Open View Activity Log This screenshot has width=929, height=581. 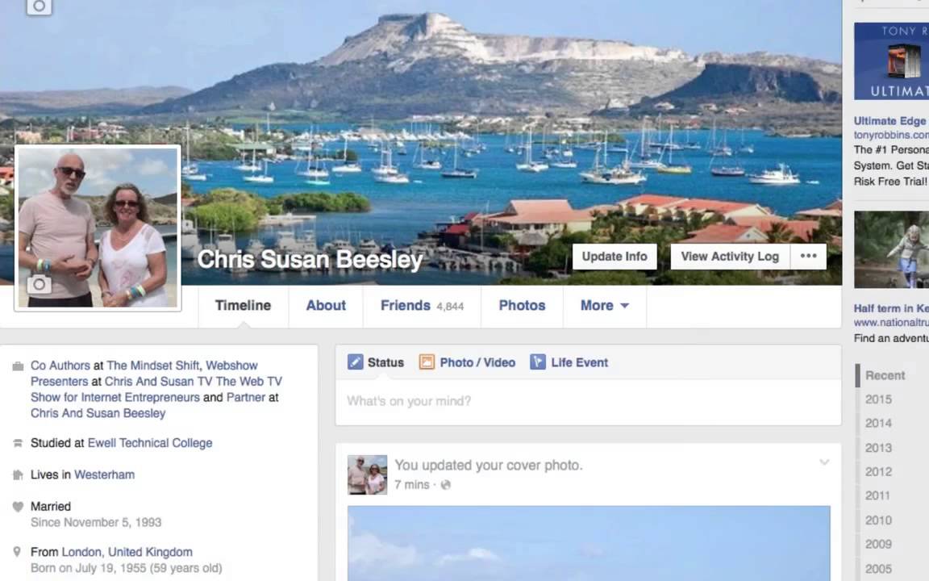click(730, 256)
